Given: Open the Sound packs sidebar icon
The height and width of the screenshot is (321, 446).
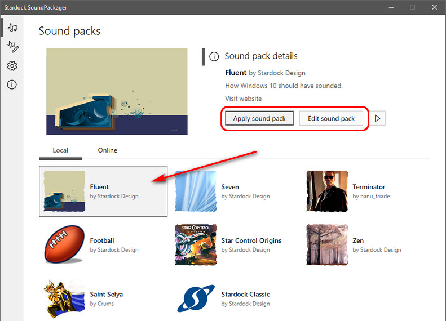Looking at the screenshot, I should (x=12, y=27).
